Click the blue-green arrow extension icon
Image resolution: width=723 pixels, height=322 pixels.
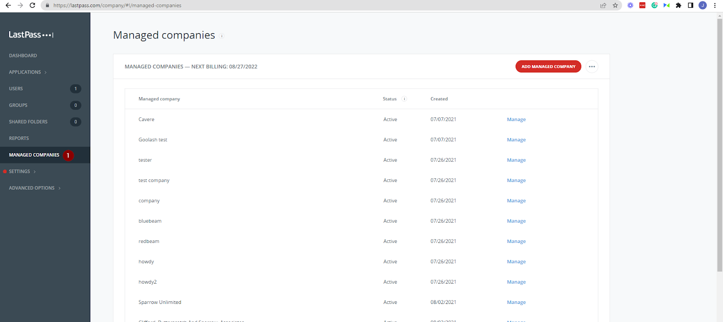(667, 5)
